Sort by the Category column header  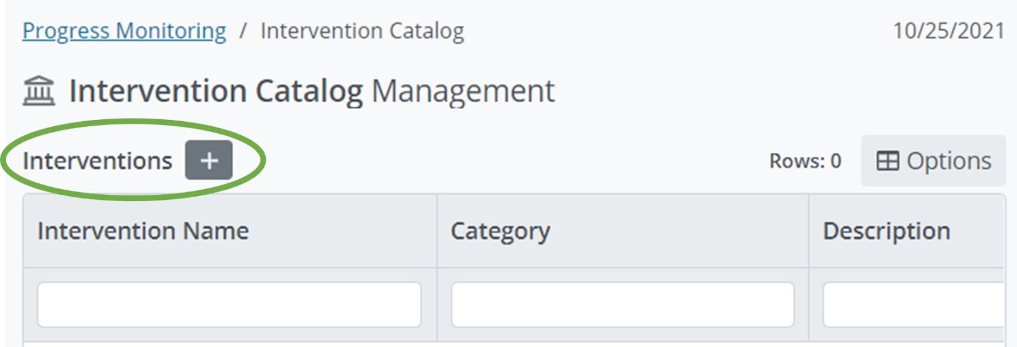[x=500, y=231]
